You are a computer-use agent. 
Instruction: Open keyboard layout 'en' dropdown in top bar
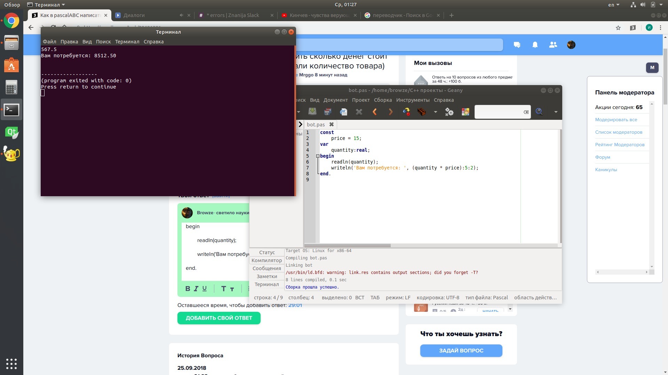click(x=614, y=5)
